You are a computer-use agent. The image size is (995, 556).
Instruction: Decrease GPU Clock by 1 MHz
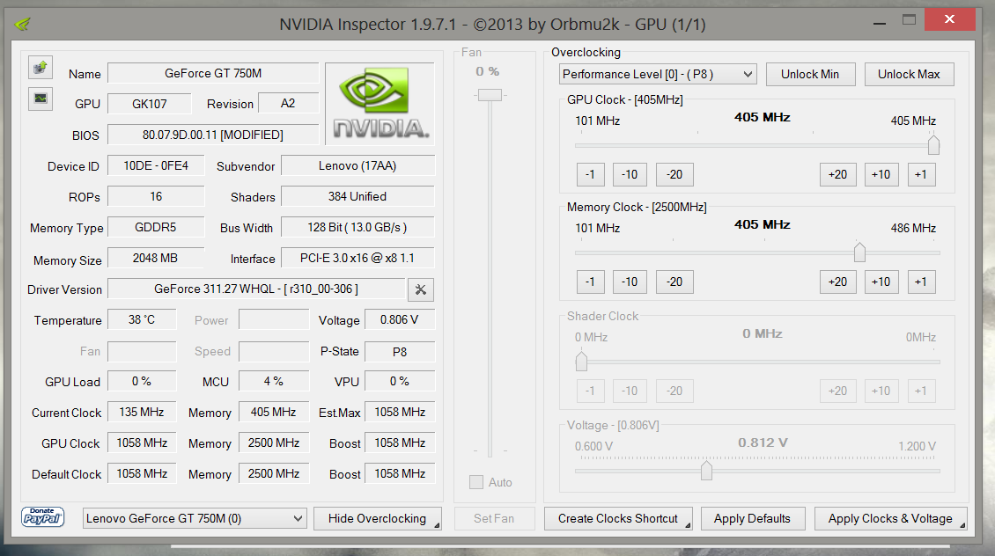pos(590,174)
